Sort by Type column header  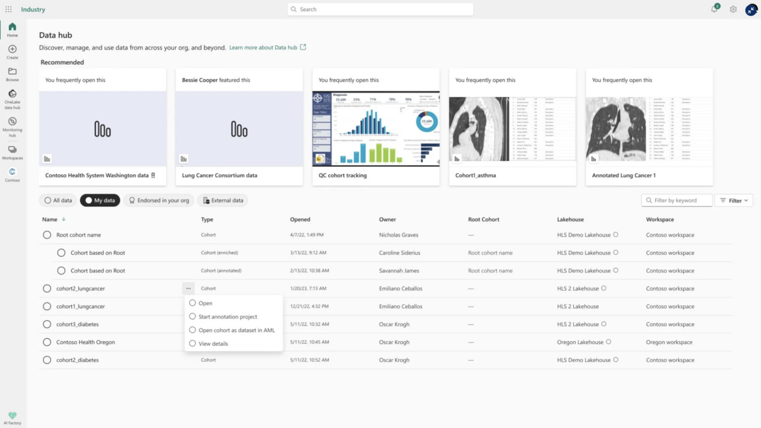pos(207,220)
